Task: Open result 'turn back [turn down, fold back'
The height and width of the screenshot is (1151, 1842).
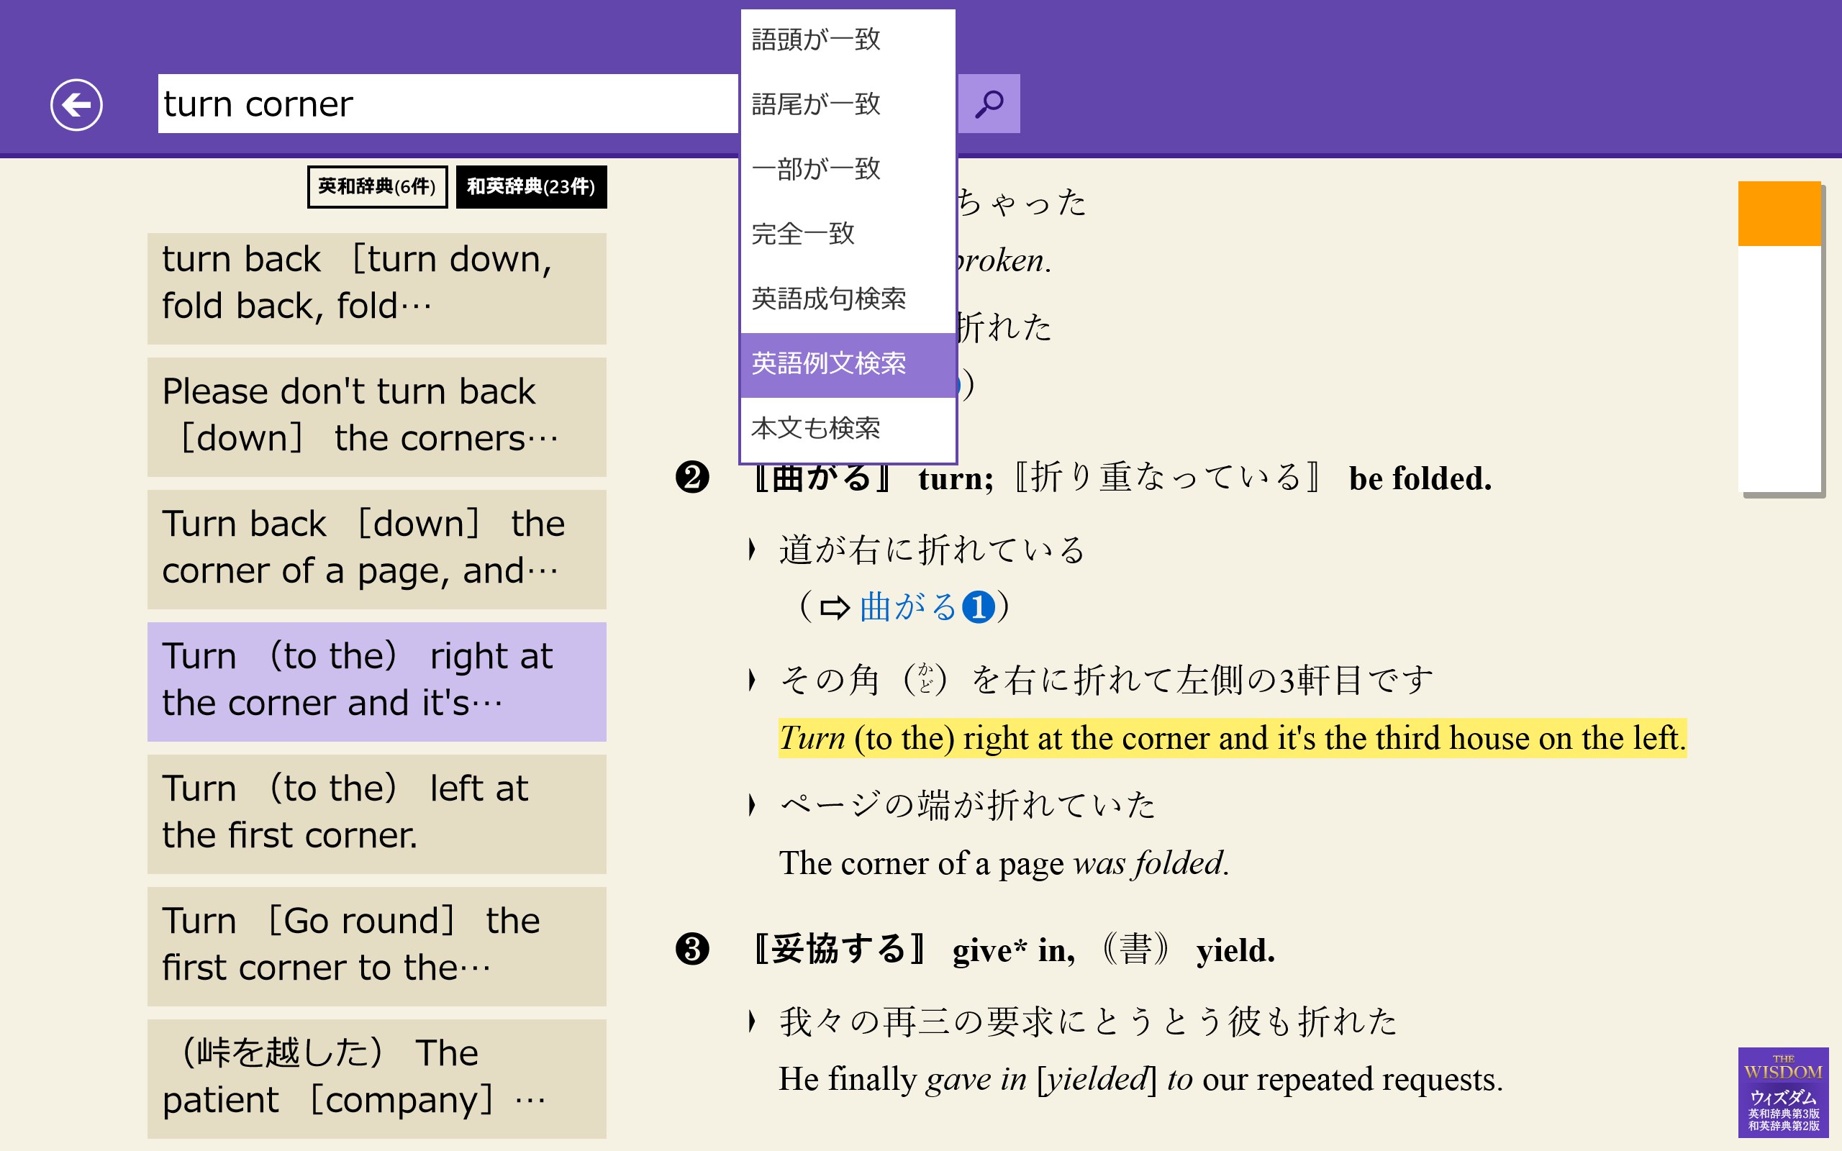Action: pos(377,288)
